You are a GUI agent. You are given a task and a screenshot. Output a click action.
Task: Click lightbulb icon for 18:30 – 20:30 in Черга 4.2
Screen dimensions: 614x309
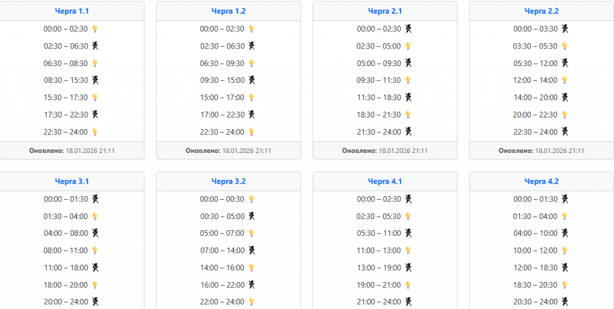tap(564, 285)
